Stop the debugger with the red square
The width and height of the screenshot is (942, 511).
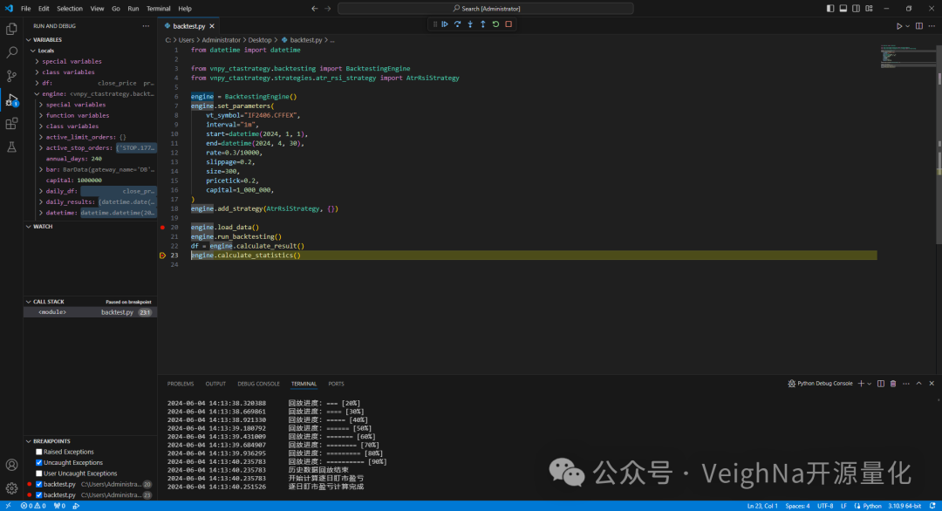509,24
